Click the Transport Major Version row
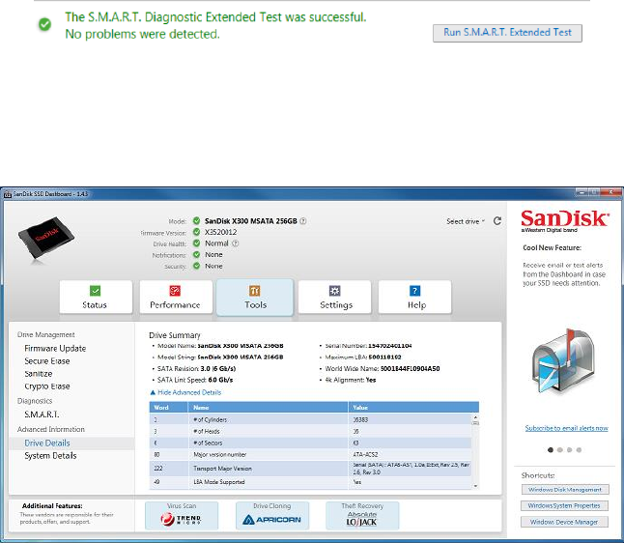Screen dimensions: 624x543 coord(310,469)
